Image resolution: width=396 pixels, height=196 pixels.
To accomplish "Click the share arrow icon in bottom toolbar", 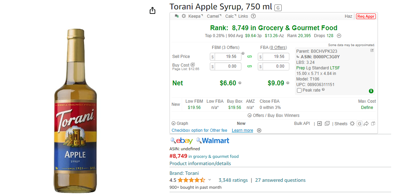I will tap(366, 123).
